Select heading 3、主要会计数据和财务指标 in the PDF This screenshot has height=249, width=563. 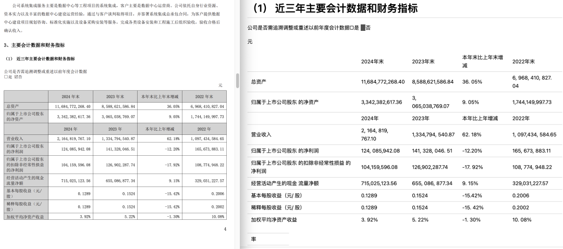pyautogui.click(x=34, y=45)
